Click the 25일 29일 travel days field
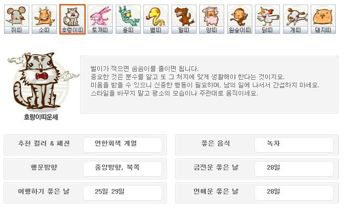This screenshot has width=344, height=209. [x=122, y=193]
